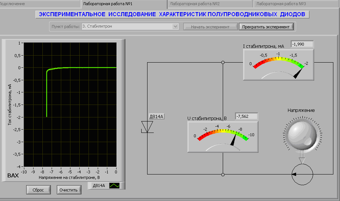The width and height of the screenshot is (340, 201).
Task: Click the top circuit junction node
Action: pyautogui.click(x=223, y=63)
